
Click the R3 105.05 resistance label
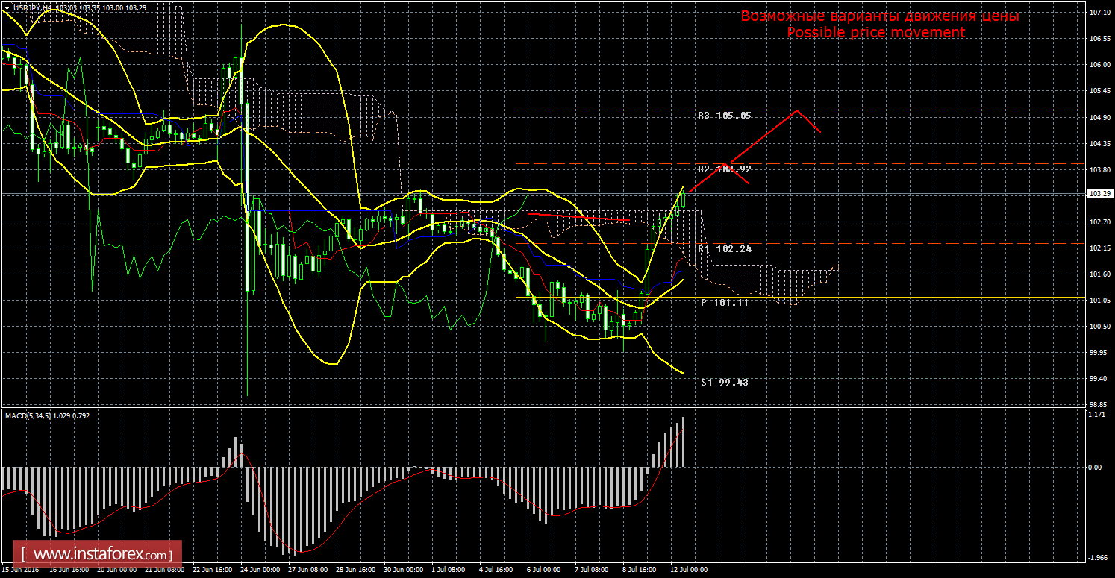point(725,116)
